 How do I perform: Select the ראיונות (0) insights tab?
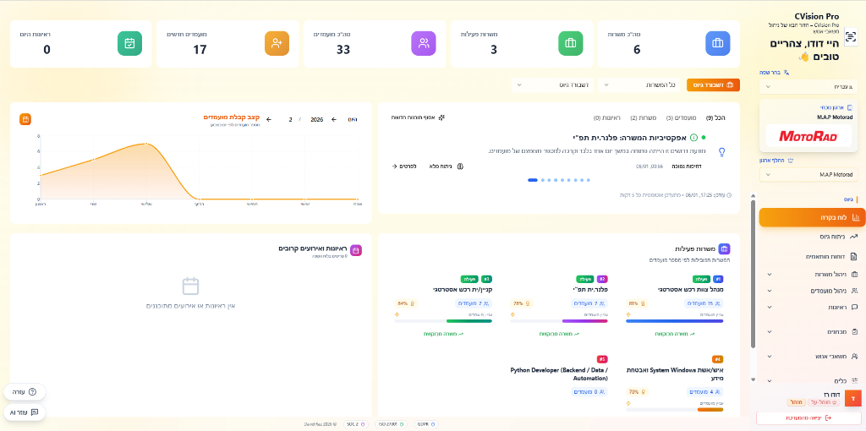[x=607, y=117]
